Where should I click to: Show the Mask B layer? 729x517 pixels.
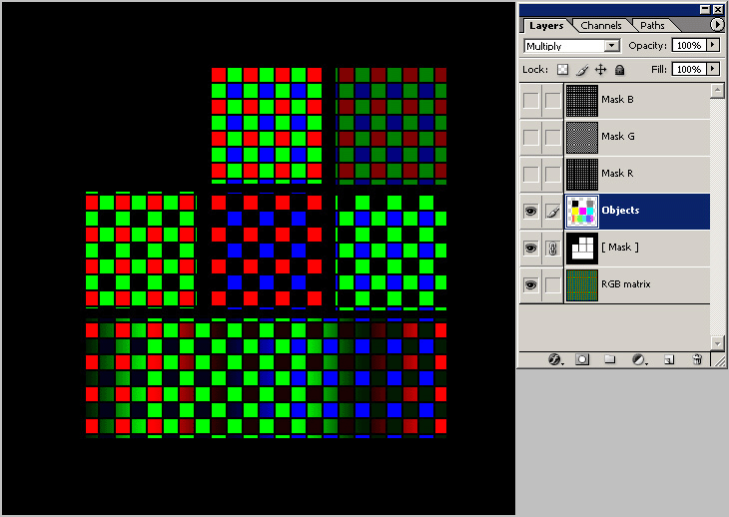530,101
